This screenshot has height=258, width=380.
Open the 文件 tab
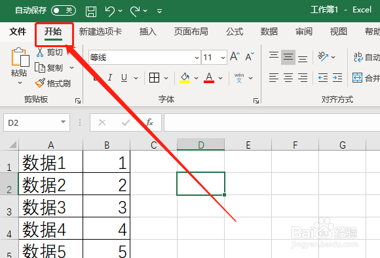(18, 31)
